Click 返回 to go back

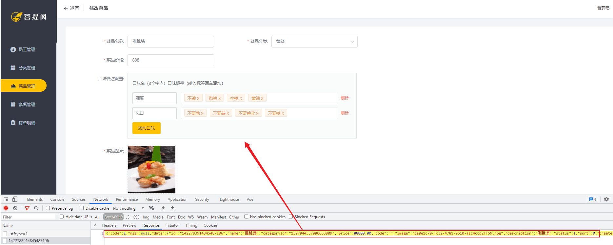point(71,8)
